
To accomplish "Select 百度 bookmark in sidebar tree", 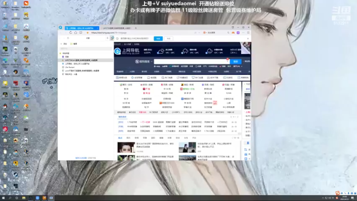I will pos(67,57).
